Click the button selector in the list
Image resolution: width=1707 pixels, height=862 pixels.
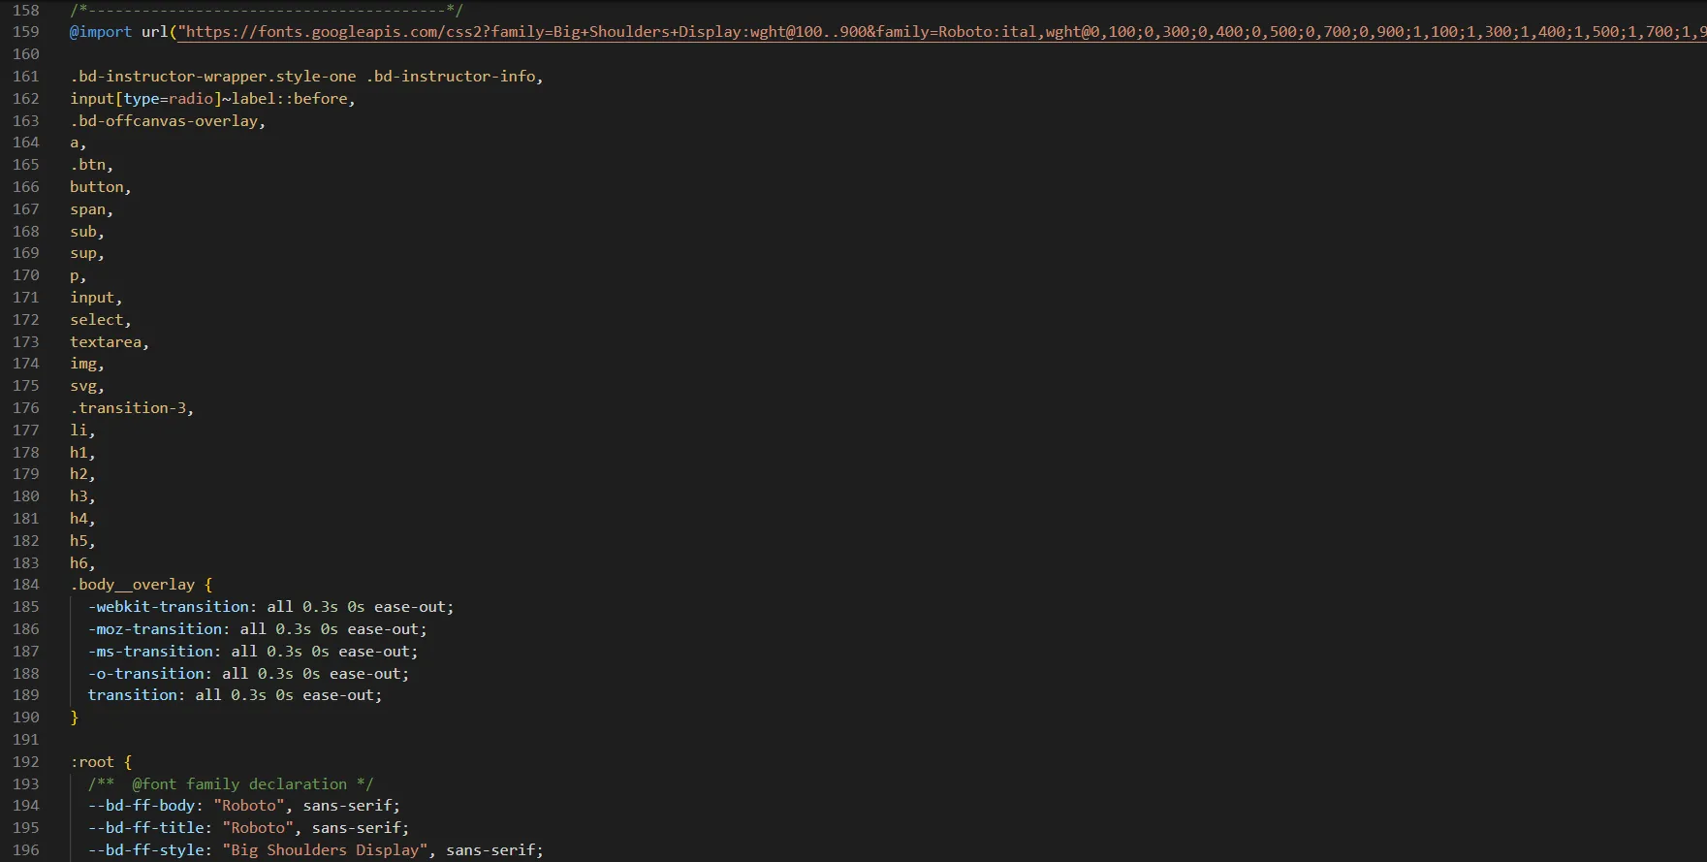97,187
